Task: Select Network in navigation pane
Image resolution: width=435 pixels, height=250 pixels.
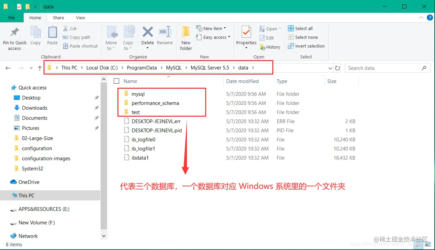Action: coord(28,236)
